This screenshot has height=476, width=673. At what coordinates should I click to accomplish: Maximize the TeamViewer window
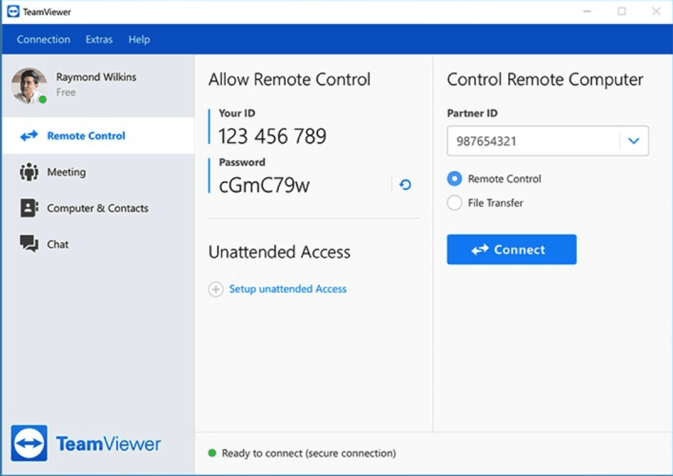tap(622, 11)
